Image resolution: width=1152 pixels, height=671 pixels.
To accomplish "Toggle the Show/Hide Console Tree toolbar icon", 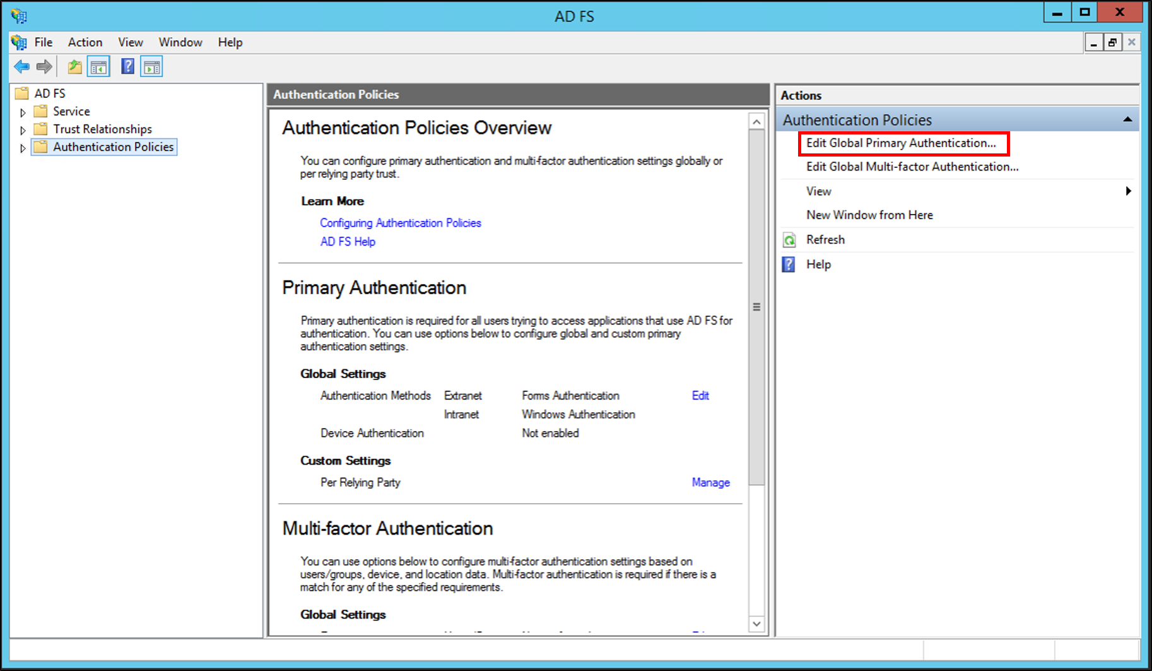I will click(98, 66).
